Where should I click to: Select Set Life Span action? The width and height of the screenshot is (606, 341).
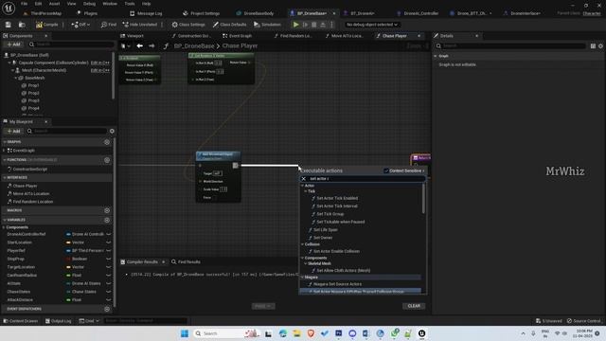click(x=325, y=229)
